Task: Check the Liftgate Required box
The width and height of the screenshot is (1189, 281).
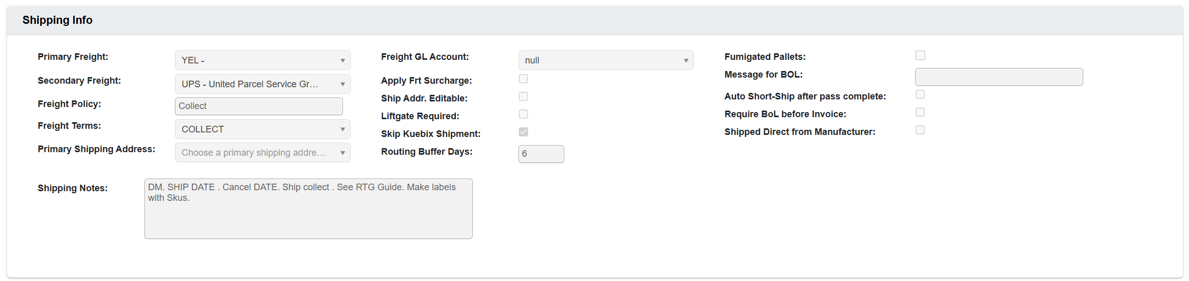Action: click(x=524, y=114)
